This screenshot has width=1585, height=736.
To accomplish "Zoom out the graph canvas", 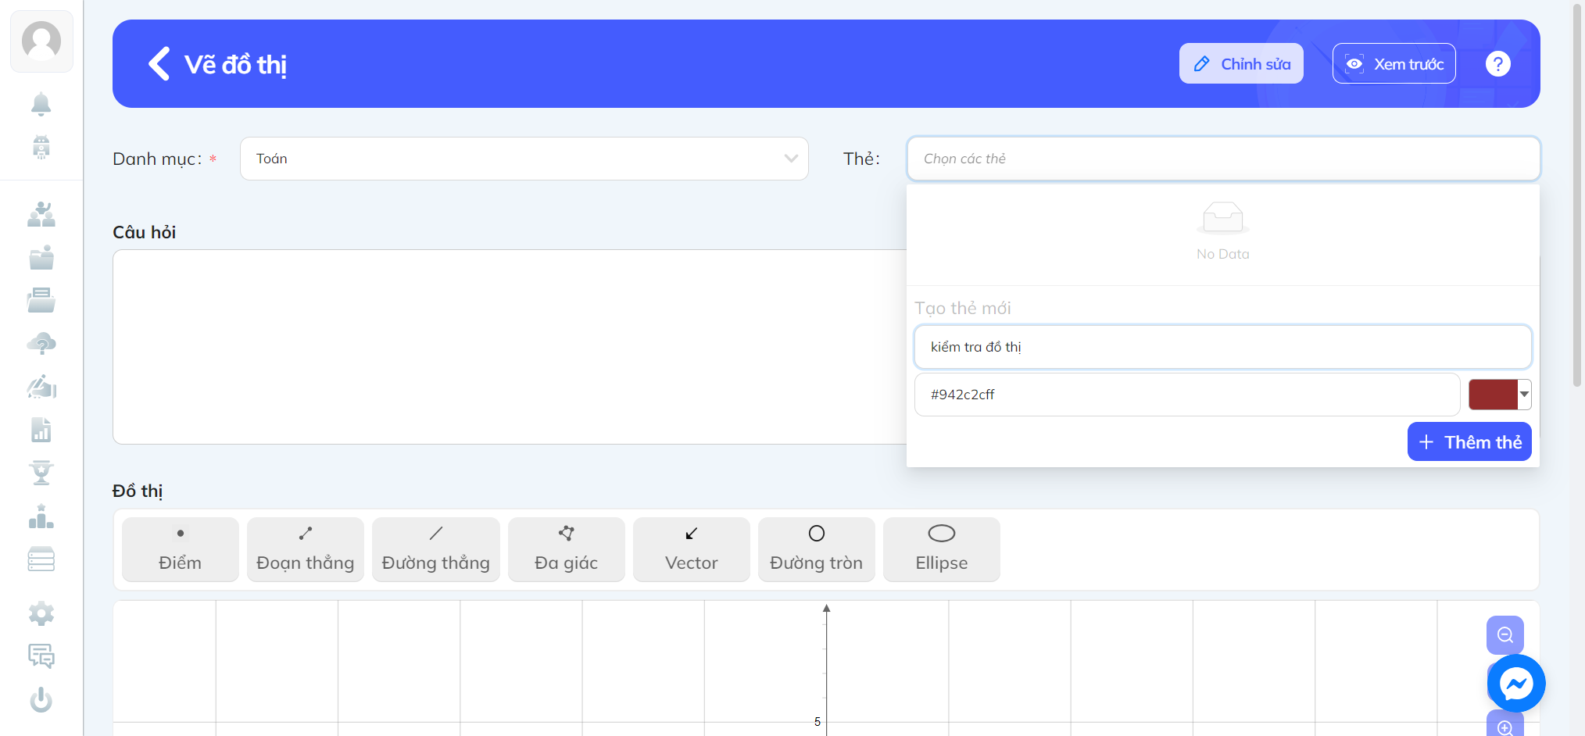I will [x=1505, y=635].
